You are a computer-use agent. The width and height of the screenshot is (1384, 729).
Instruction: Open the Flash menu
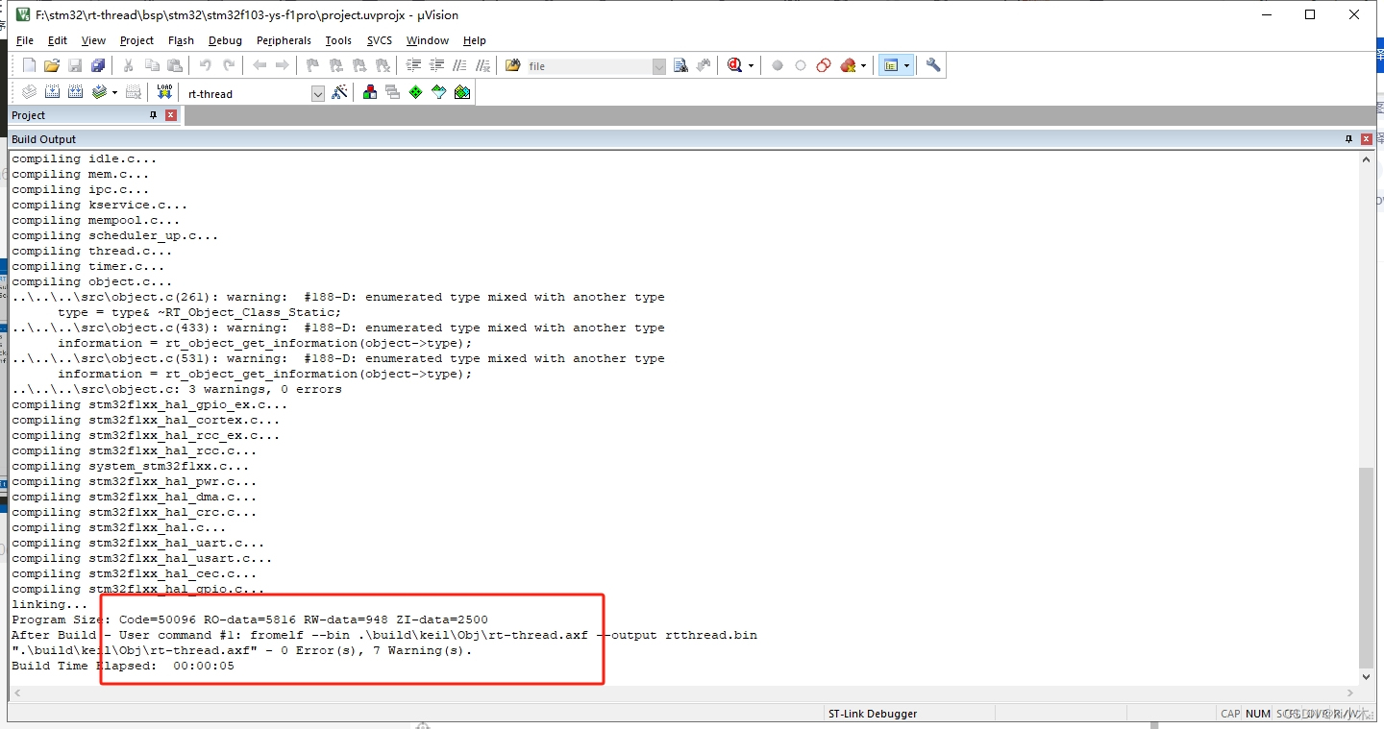181,40
